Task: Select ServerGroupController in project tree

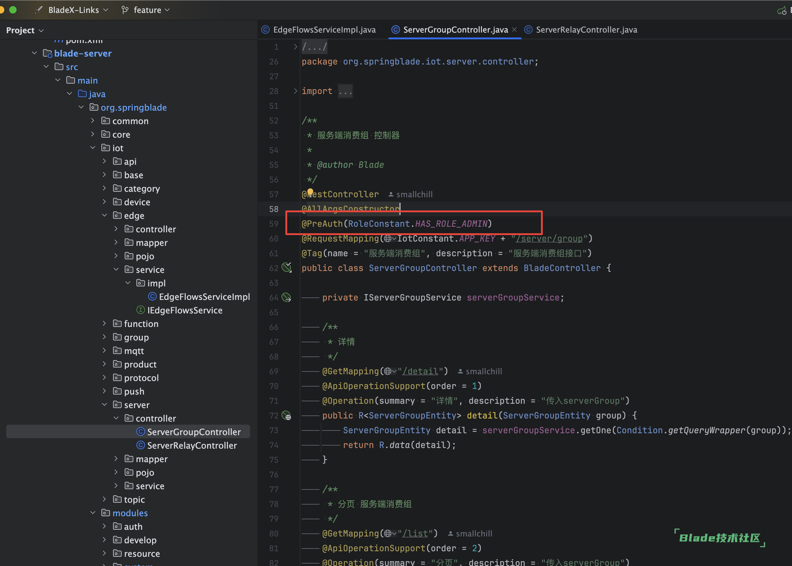Action: 194,432
